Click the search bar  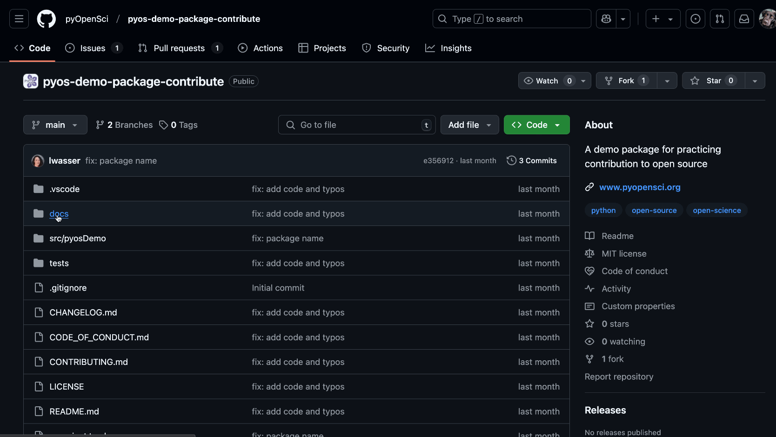click(512, 19)
